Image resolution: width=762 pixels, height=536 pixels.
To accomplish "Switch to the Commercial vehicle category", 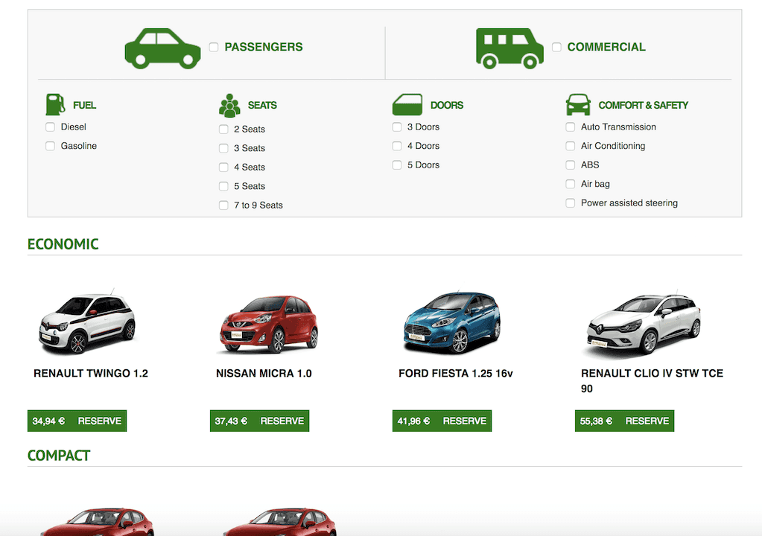I will click(556, 46).
